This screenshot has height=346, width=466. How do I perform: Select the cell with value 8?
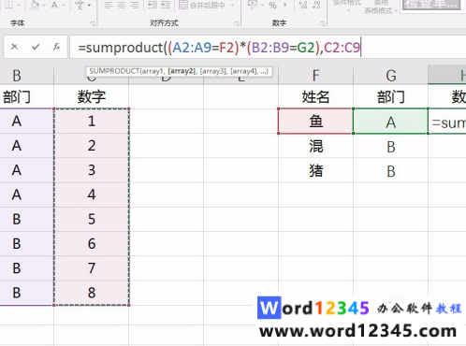click(x=92, y=293)
